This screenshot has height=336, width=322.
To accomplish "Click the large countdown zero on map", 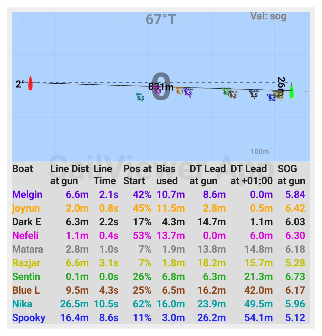I will click(x=161, y=87).
